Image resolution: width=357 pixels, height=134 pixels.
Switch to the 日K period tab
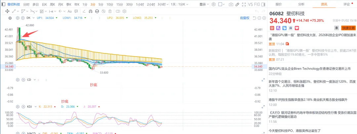(44, 4)
